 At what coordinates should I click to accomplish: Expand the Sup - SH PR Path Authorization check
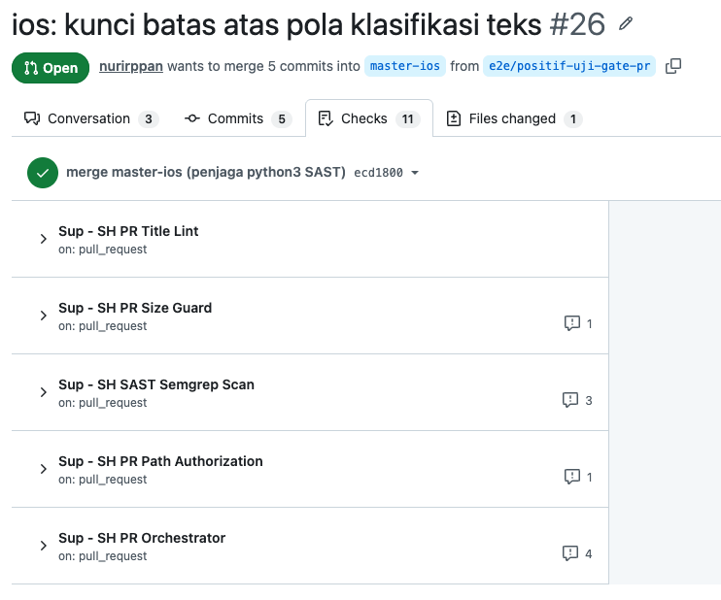point(43,469)
